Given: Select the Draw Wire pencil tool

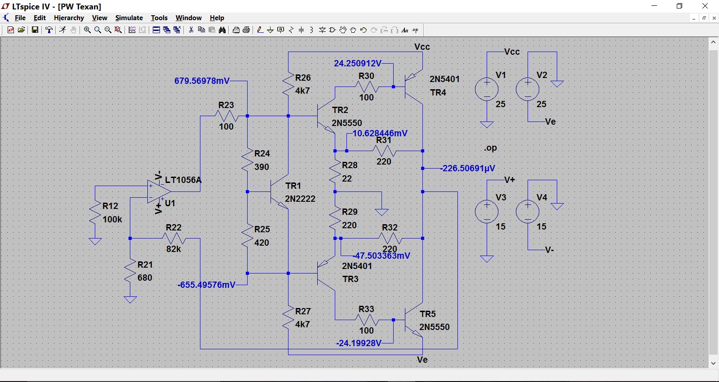Looking at the screenshot, I should point(260,30).
